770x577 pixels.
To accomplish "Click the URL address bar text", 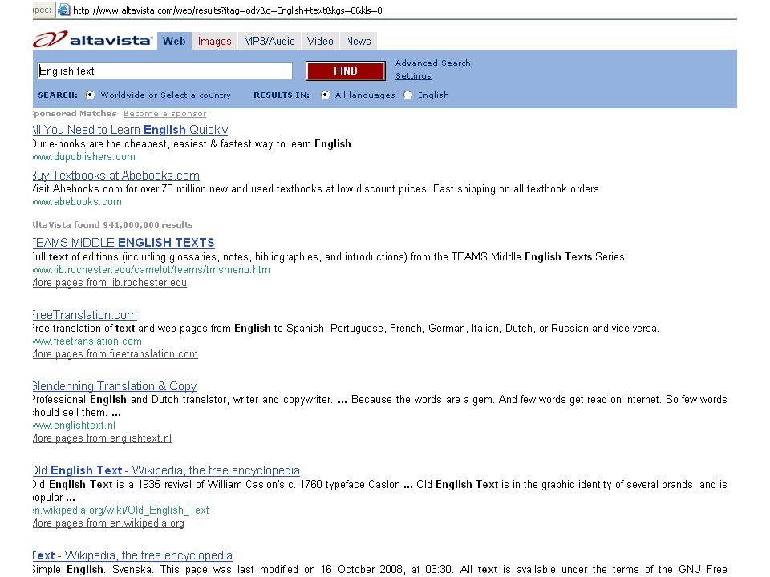I will pos(227,10).
